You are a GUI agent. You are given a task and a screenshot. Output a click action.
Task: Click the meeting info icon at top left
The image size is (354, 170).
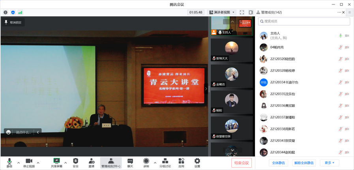pos(6,13)
